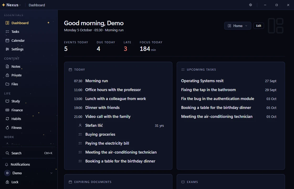The height and width of the screenshot is (189, 294).
Task: Click the Exams book icon
Action: pyautogui.click(x=183, y=182)
